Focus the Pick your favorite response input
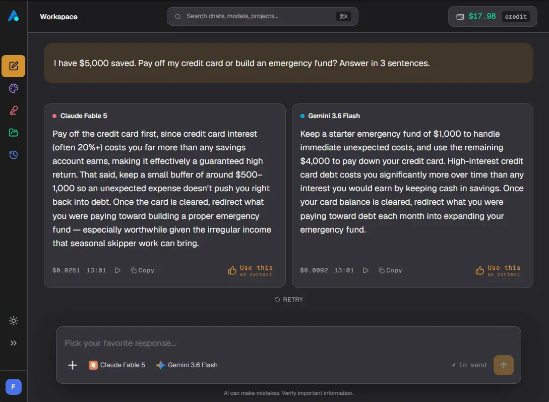Image resolution: width=549 pixels, height=402 pixels. click(x=288, y=343)
